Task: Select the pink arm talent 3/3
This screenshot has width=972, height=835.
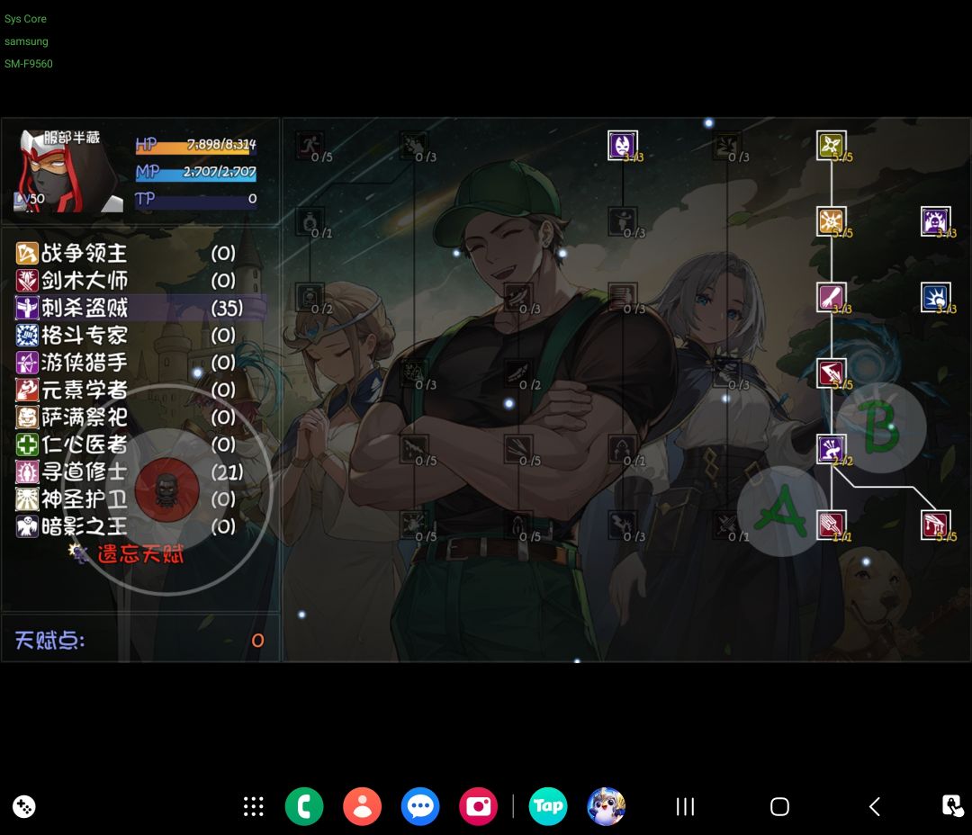Action: [x=832, y=297]
